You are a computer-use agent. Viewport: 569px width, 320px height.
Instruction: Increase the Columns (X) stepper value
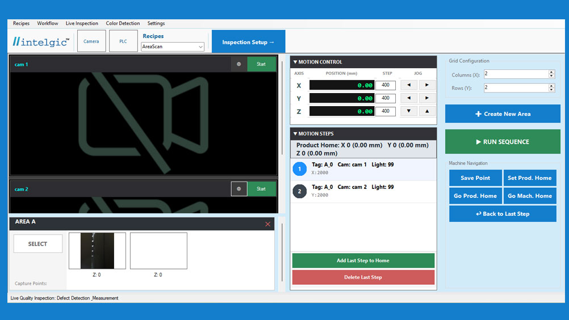[x=551, y=72]
